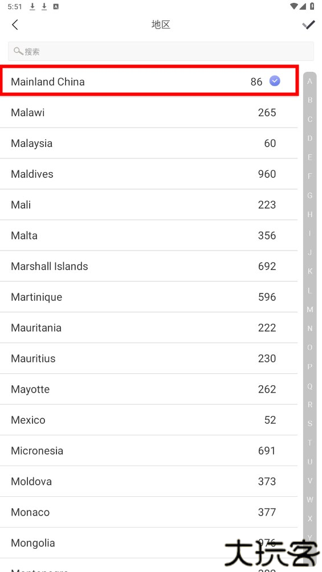Select Marshall Islands region
The image size is (322, 572).
coord(149,266)
